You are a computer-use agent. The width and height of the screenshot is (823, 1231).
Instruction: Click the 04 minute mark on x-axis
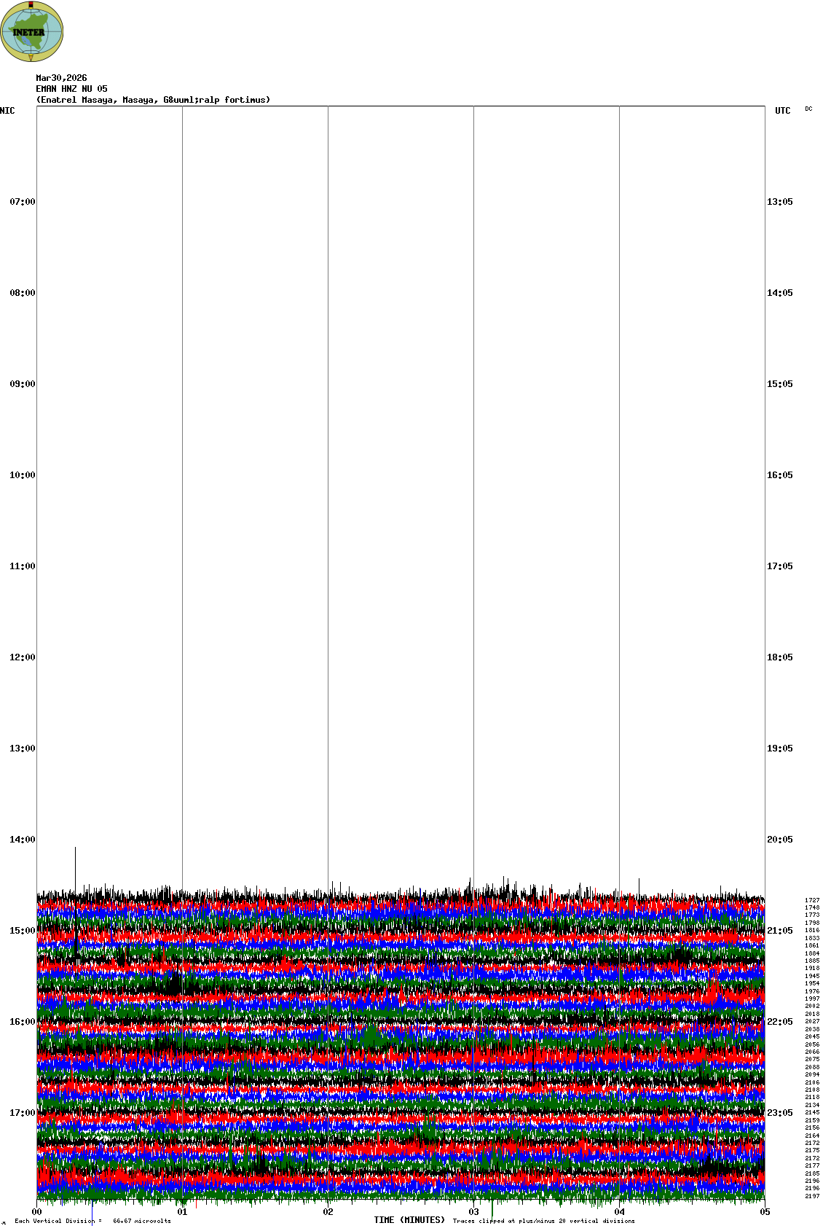point(620,1212)
